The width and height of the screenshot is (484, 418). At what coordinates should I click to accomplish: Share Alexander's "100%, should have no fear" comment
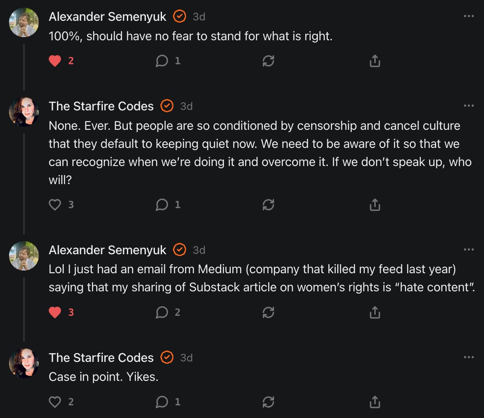coord(375,61)
